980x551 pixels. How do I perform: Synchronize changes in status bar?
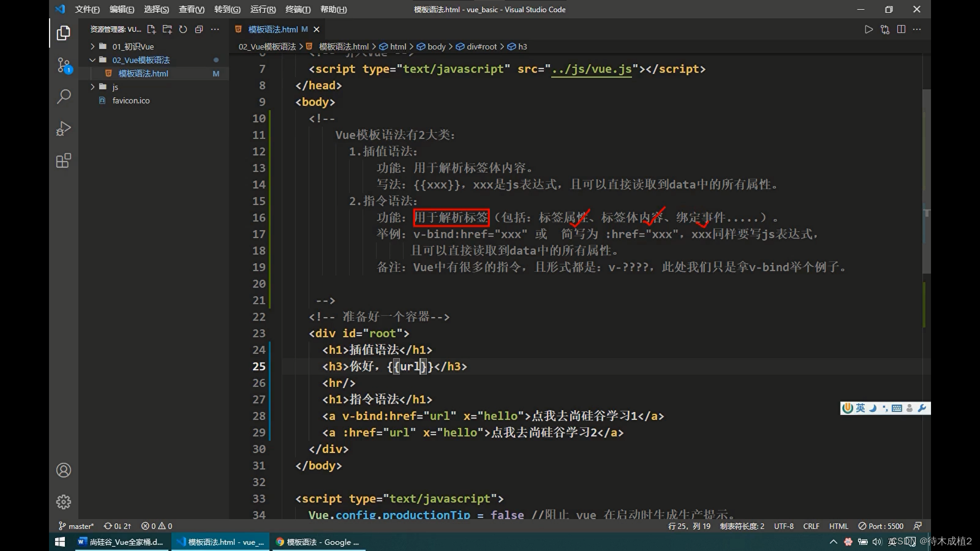117,526
